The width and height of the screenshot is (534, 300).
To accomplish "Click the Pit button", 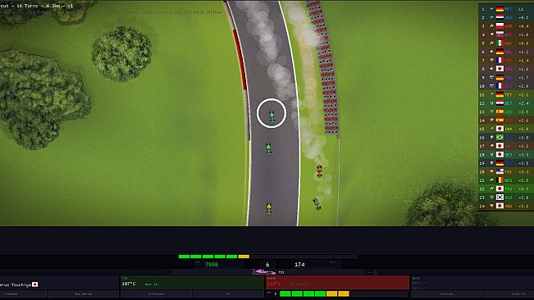I will [x=229, y=294].
